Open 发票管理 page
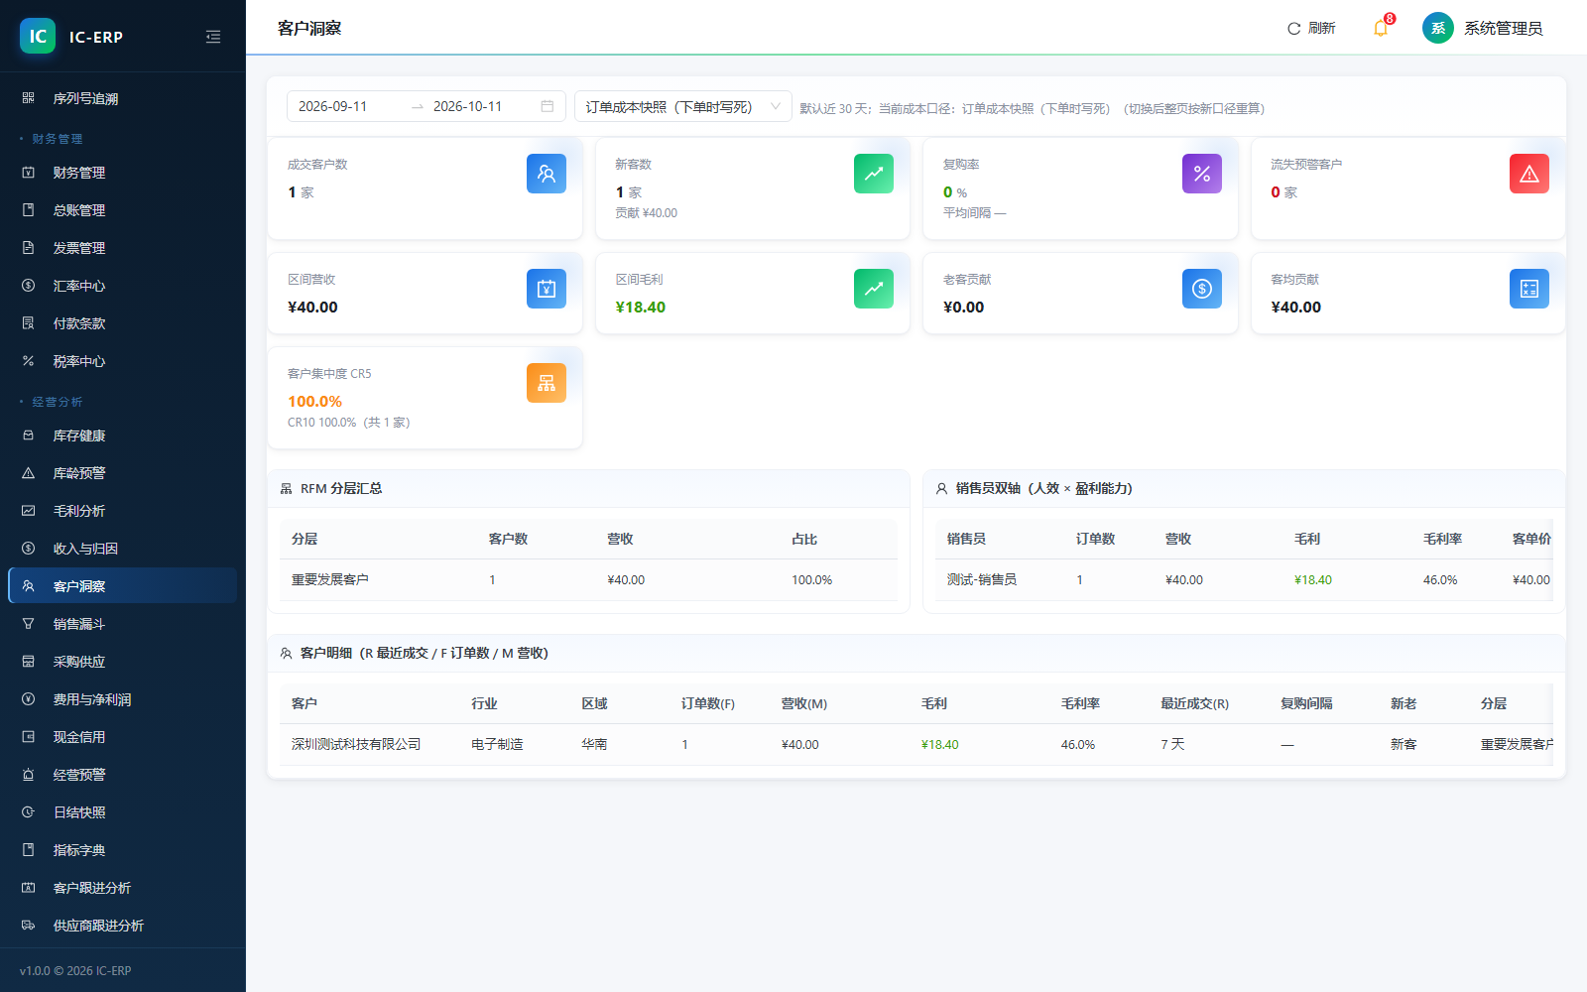1587x992 pixels. (x=123, y=248)
